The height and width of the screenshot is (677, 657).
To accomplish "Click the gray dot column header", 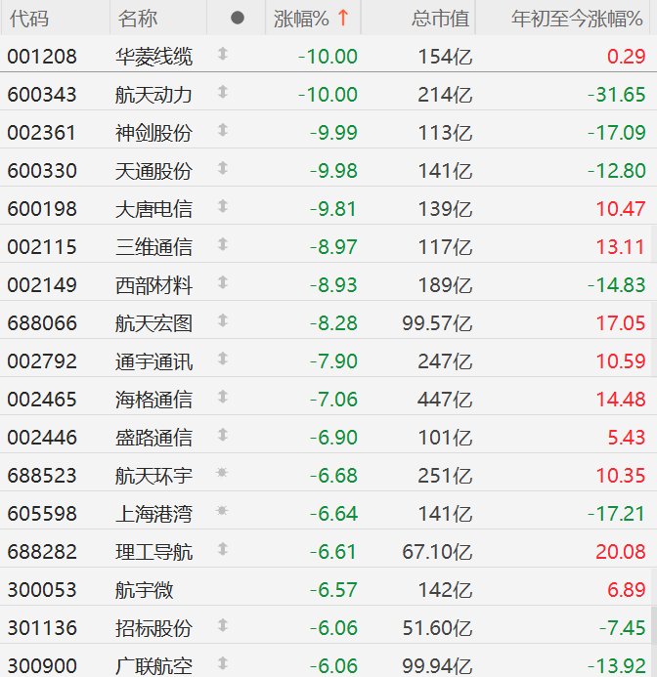I will (238, 18).
